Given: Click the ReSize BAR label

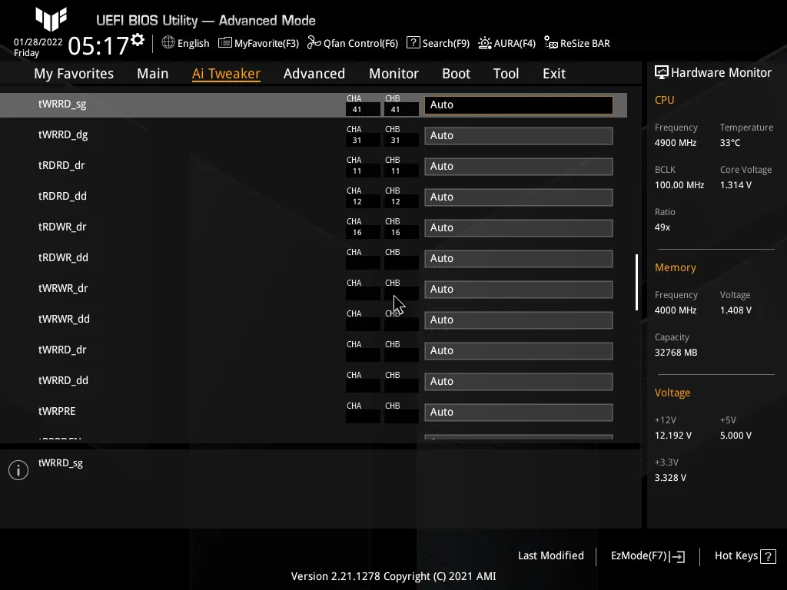Looking at the screenshot, I should [585, 43].
